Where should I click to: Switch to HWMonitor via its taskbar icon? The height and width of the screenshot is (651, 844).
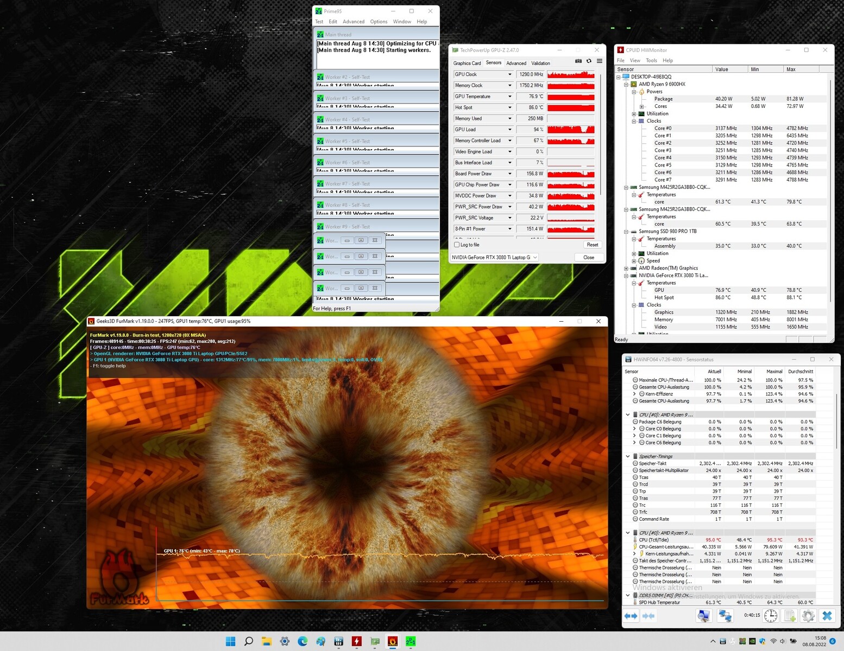356,641
